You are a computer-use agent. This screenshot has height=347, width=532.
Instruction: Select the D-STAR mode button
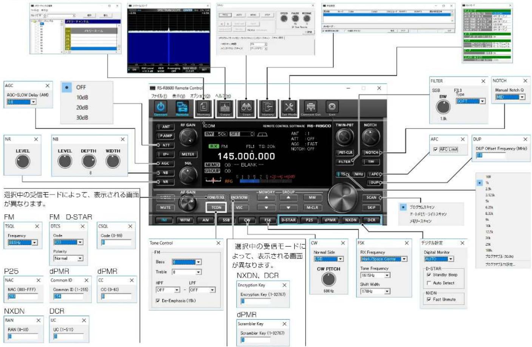coord(288,220)
